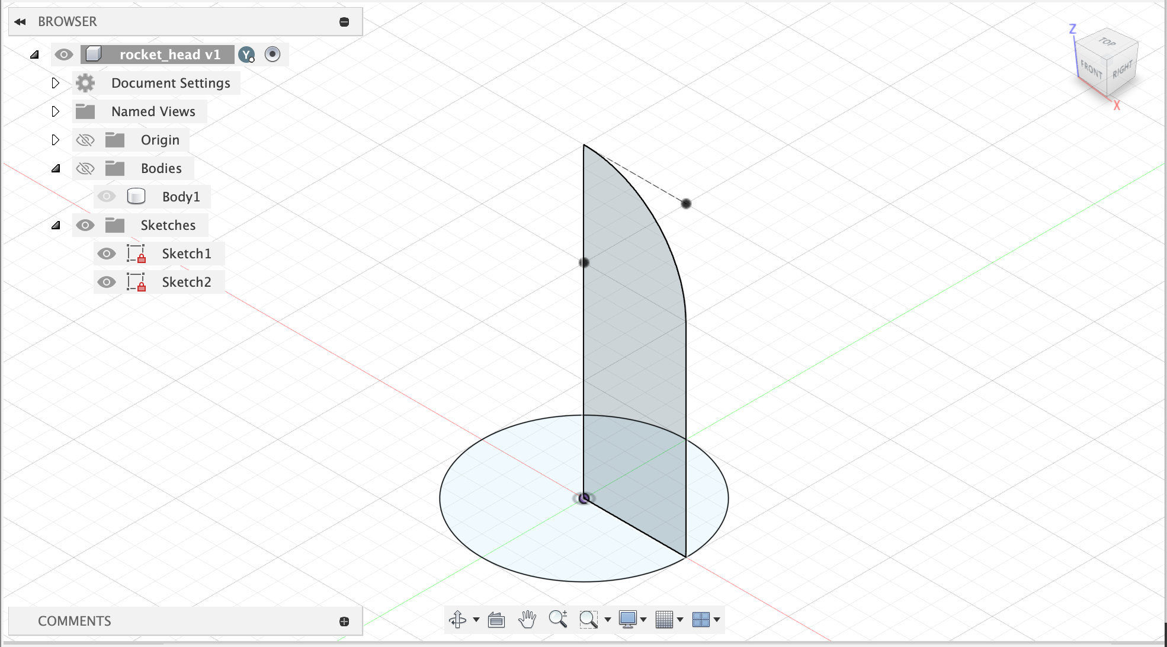This screenshot has height=647, width=1167.
Task: Open the Zoom Window tool
Action: pos(588,620)
